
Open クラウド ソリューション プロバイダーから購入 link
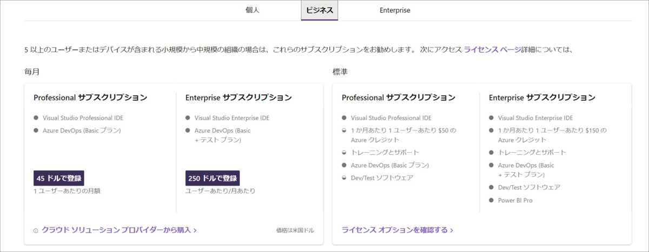pyautogui.click(x=119, y=230)
